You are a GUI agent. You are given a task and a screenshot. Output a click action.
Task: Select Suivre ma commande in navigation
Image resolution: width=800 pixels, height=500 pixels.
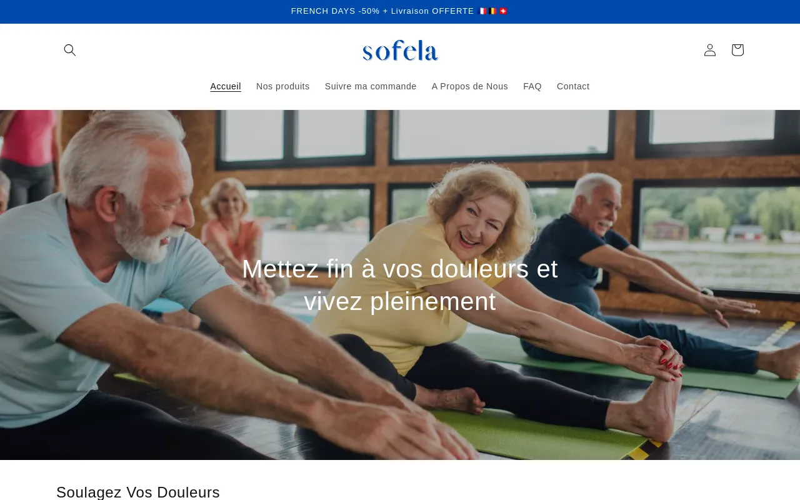tap(371, 86)
